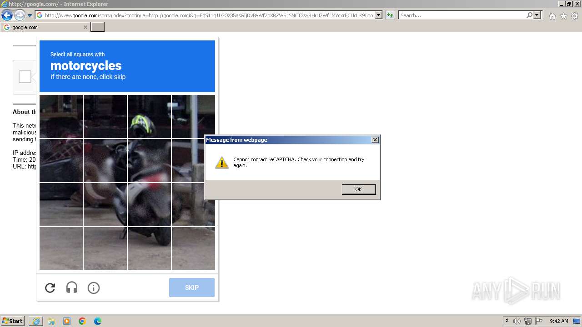This screenshot has width=582, height=327.
Task: Click the 9:42 AM taskbar clock
Action: [559, 321]
